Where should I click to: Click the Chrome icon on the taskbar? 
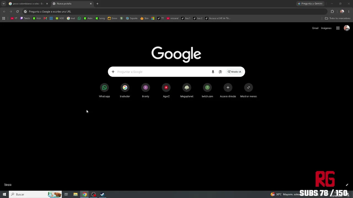tap(85, 194)
